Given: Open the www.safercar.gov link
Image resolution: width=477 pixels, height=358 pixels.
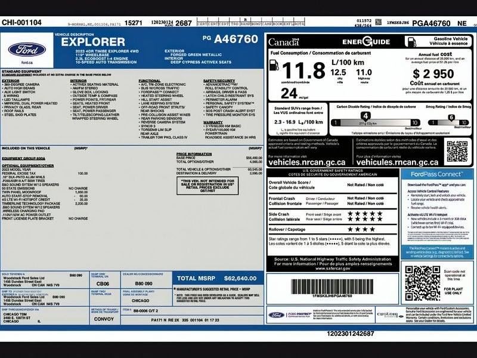Looking at the screenshot, I should (x=333, y=269).
